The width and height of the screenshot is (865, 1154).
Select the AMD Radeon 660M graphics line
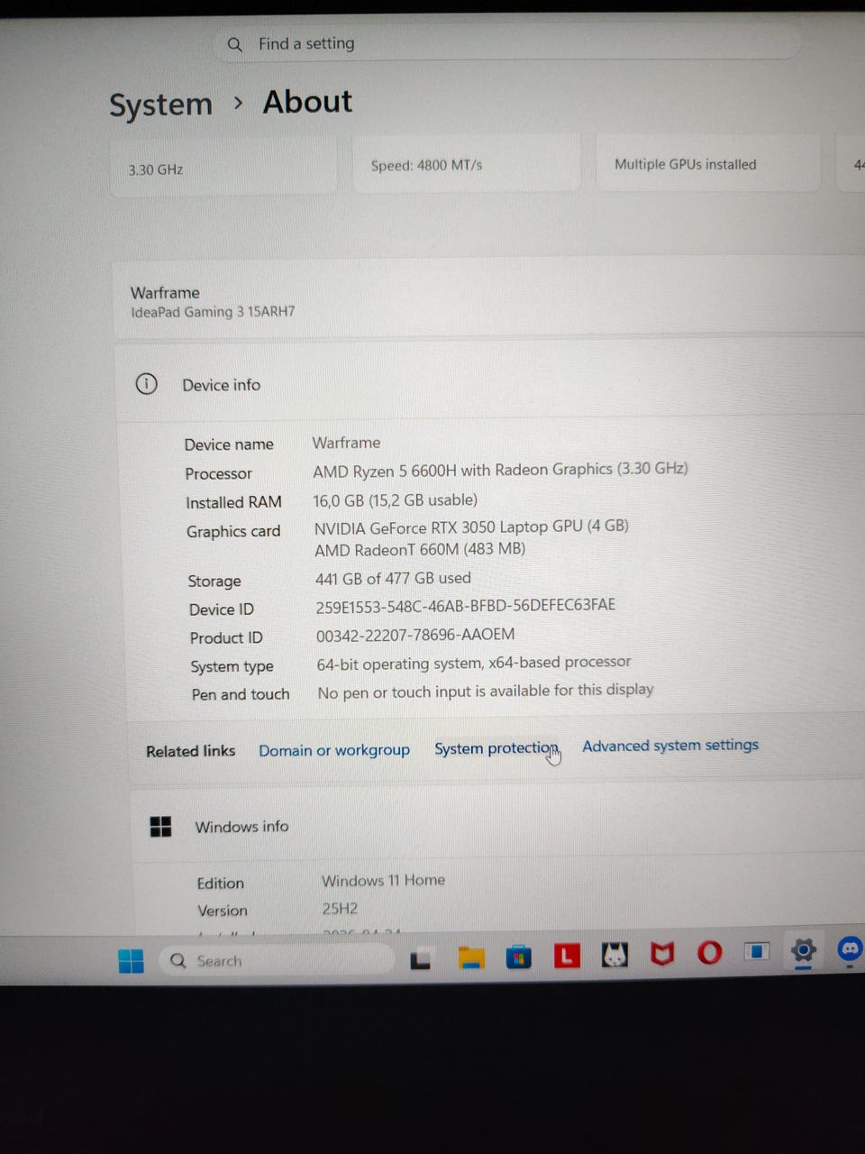coord(420,549)
